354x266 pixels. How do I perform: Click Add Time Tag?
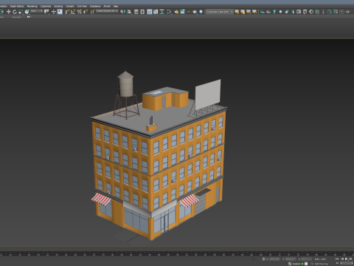[322, 264]
